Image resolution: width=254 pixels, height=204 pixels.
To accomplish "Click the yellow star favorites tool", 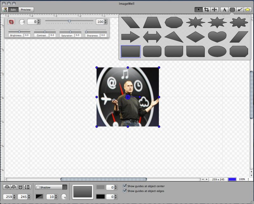I will pyautogui.click(x=248, y=10).
